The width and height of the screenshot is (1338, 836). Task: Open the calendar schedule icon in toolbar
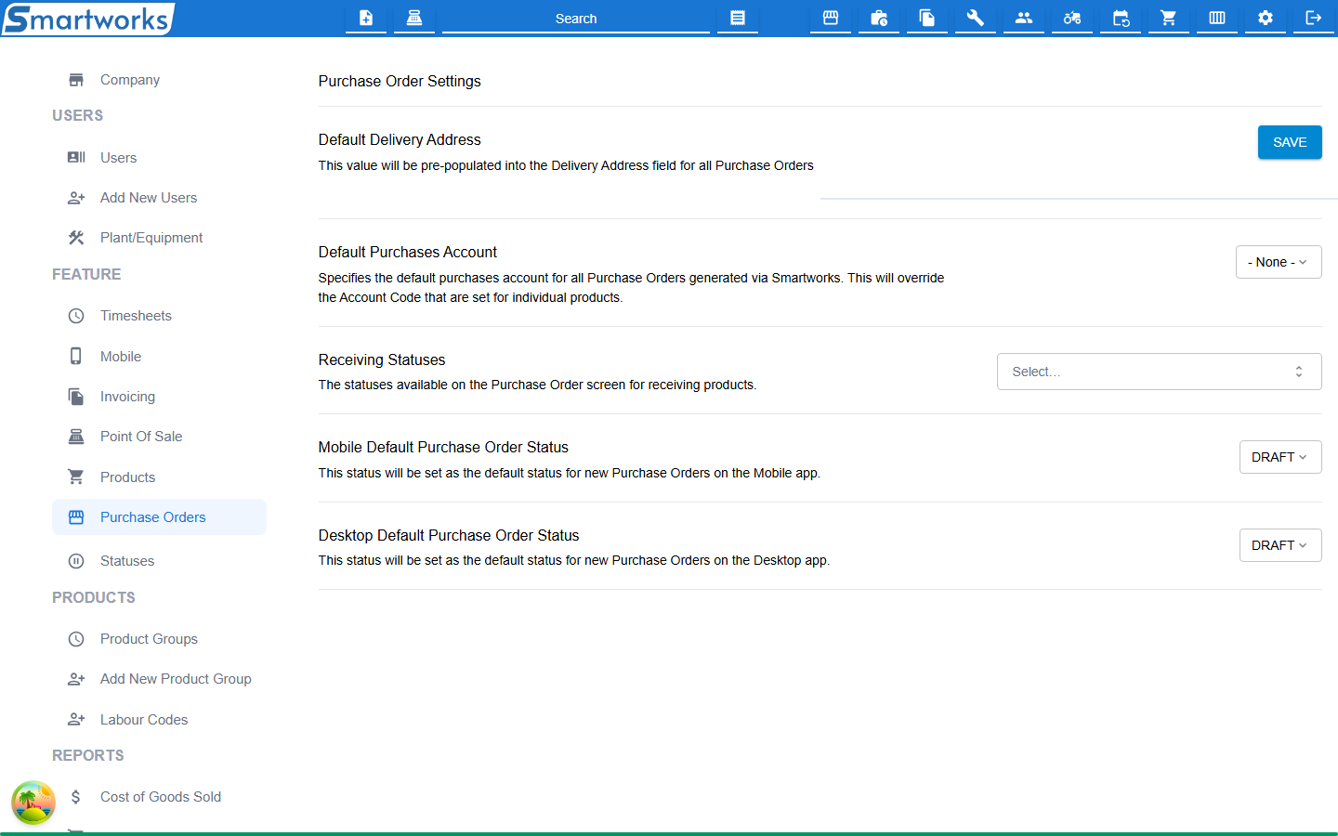(1121, 18)
